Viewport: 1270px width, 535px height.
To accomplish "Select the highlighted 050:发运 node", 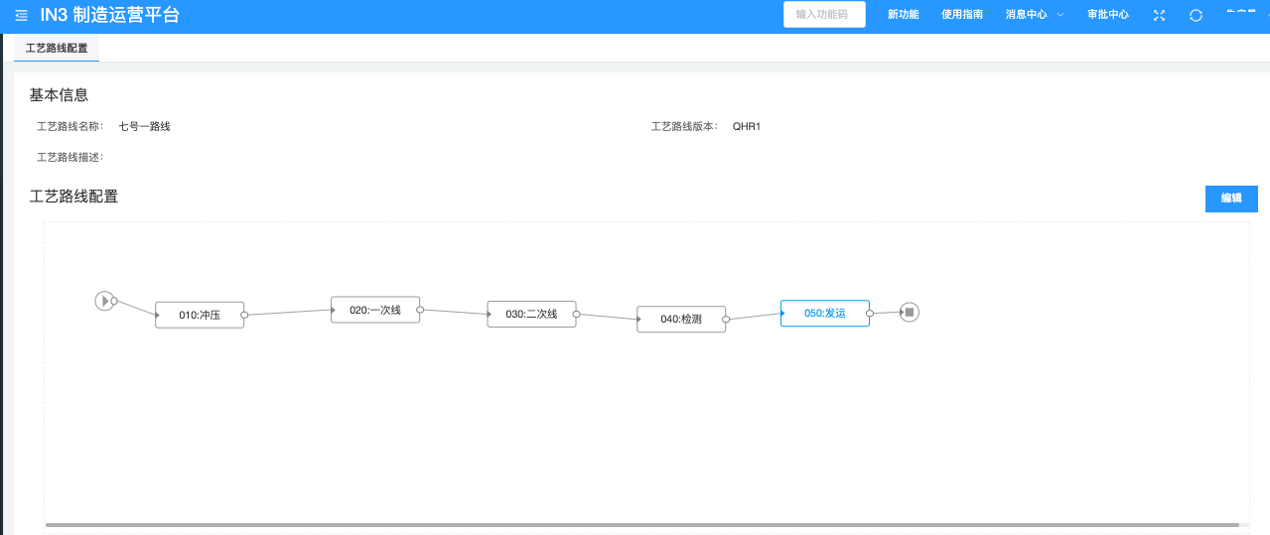I will point(824,313).
